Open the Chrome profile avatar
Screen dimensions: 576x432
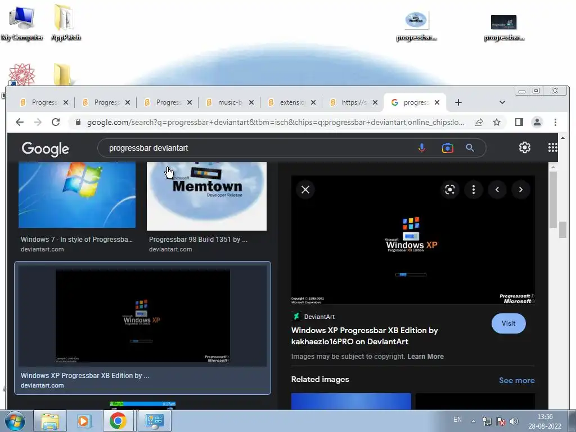pyautogui.click(x=537, y=122)
